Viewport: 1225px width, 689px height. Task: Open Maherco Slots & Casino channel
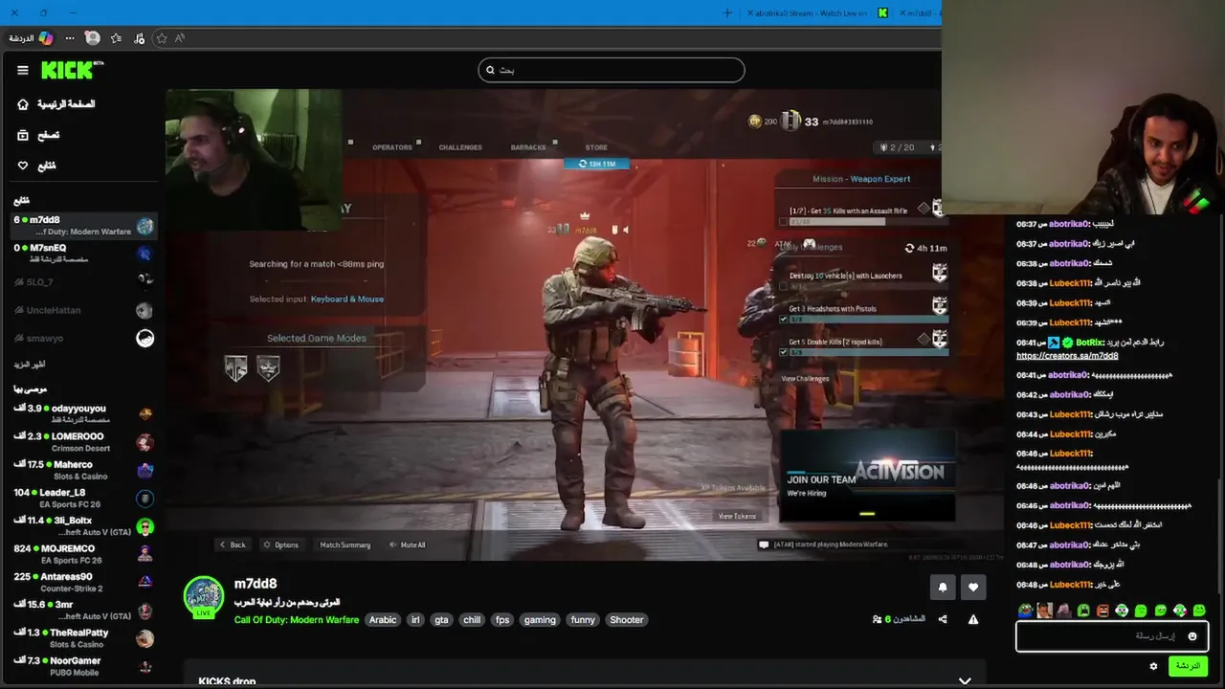(x=83, y=470)
